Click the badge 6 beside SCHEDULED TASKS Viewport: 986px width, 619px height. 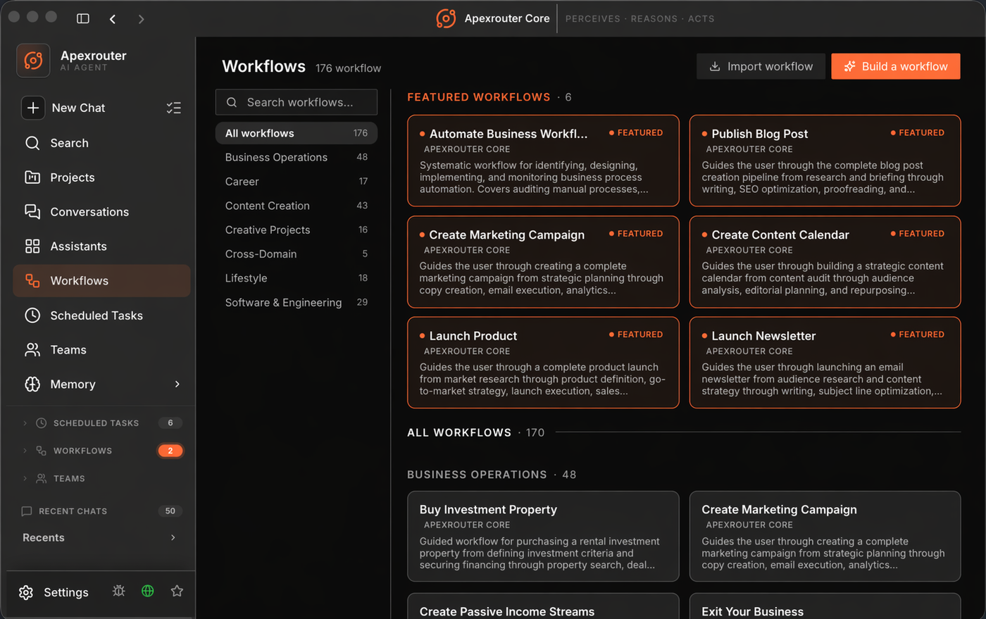click(x=170, y=423)
